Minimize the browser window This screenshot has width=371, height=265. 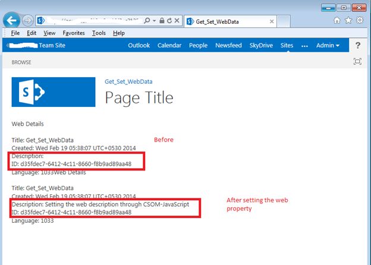click(328, 8)
